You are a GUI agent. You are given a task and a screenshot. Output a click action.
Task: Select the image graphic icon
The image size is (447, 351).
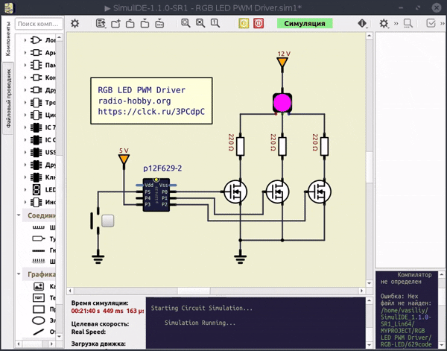coord(39,286)
